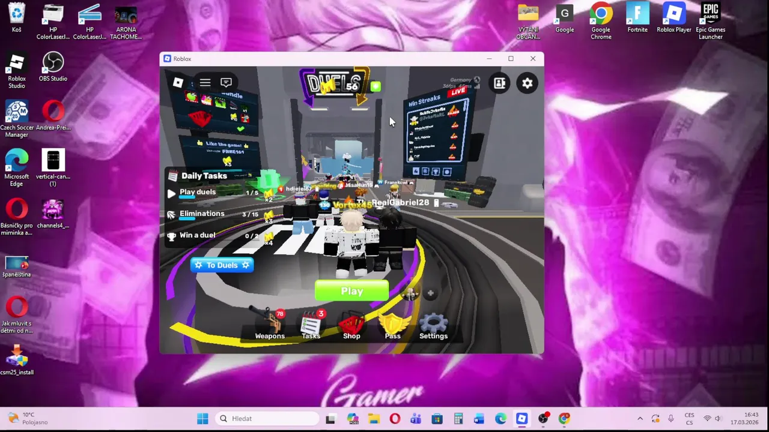Viewport: 769px width, 432px height.
Task: Open the Andrea-Prei Opera shortcut on desktop
Action: tap(53, 116)
